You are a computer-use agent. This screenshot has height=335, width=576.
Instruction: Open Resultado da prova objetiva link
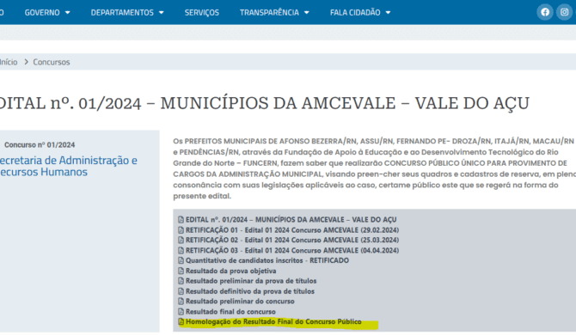(x=230, y=271)
